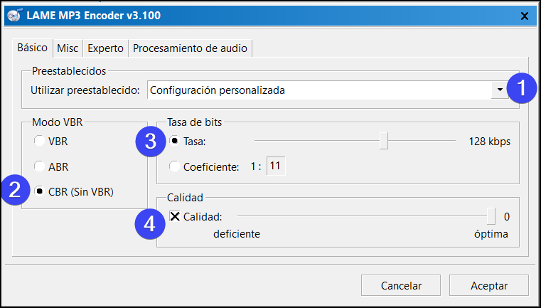Select the VBR radio button
Viewport: 541px width, 308px height.
[39, 142]
